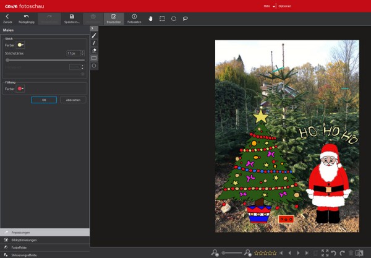Choose the eraser tool
Screen dimensions: 371x258
94,50
